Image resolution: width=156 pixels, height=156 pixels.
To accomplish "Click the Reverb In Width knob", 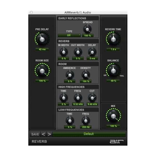I will coord(64,52).
